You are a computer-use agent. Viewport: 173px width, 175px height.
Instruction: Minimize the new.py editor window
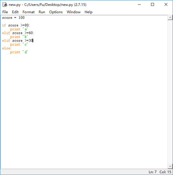[x=139, y=5]
